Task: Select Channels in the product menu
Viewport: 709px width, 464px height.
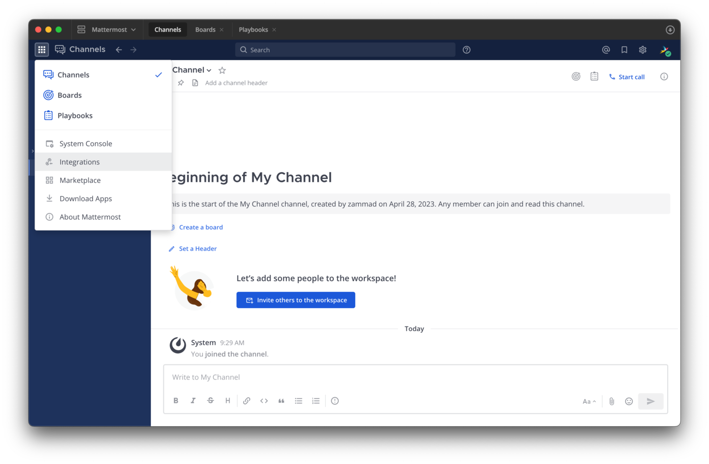Action: coord(103,75)
